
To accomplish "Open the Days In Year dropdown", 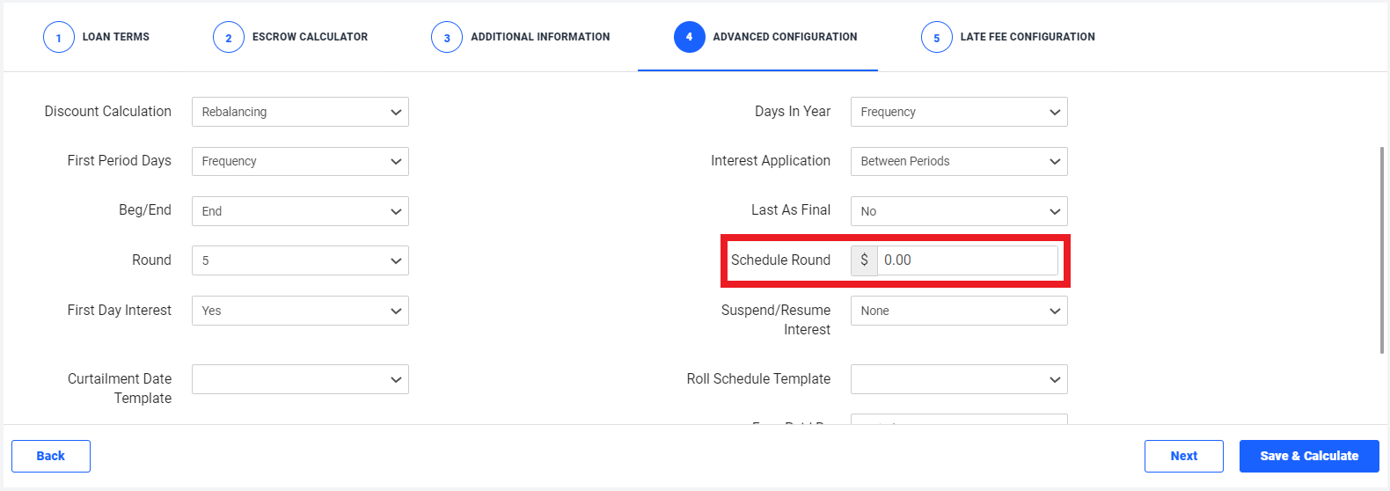I will (959, 112).
